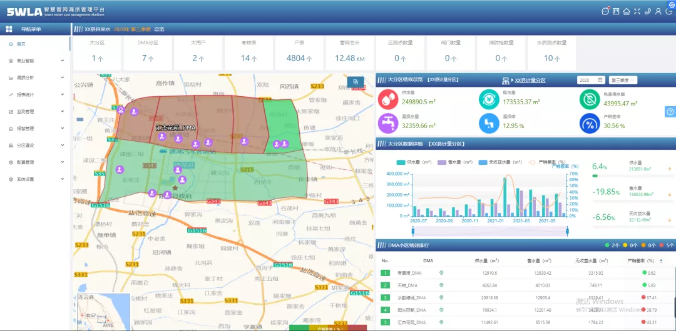
Task: Click the purple marker near 汇杰花苑_DMA label
Action: tap(162, 136)
